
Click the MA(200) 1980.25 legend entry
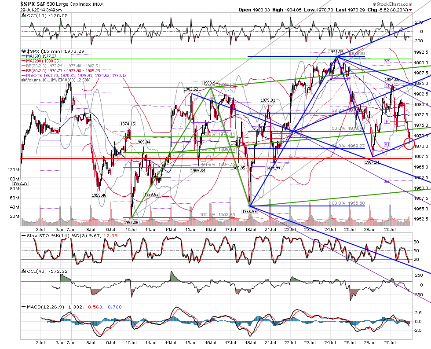[x=40, y=61]
